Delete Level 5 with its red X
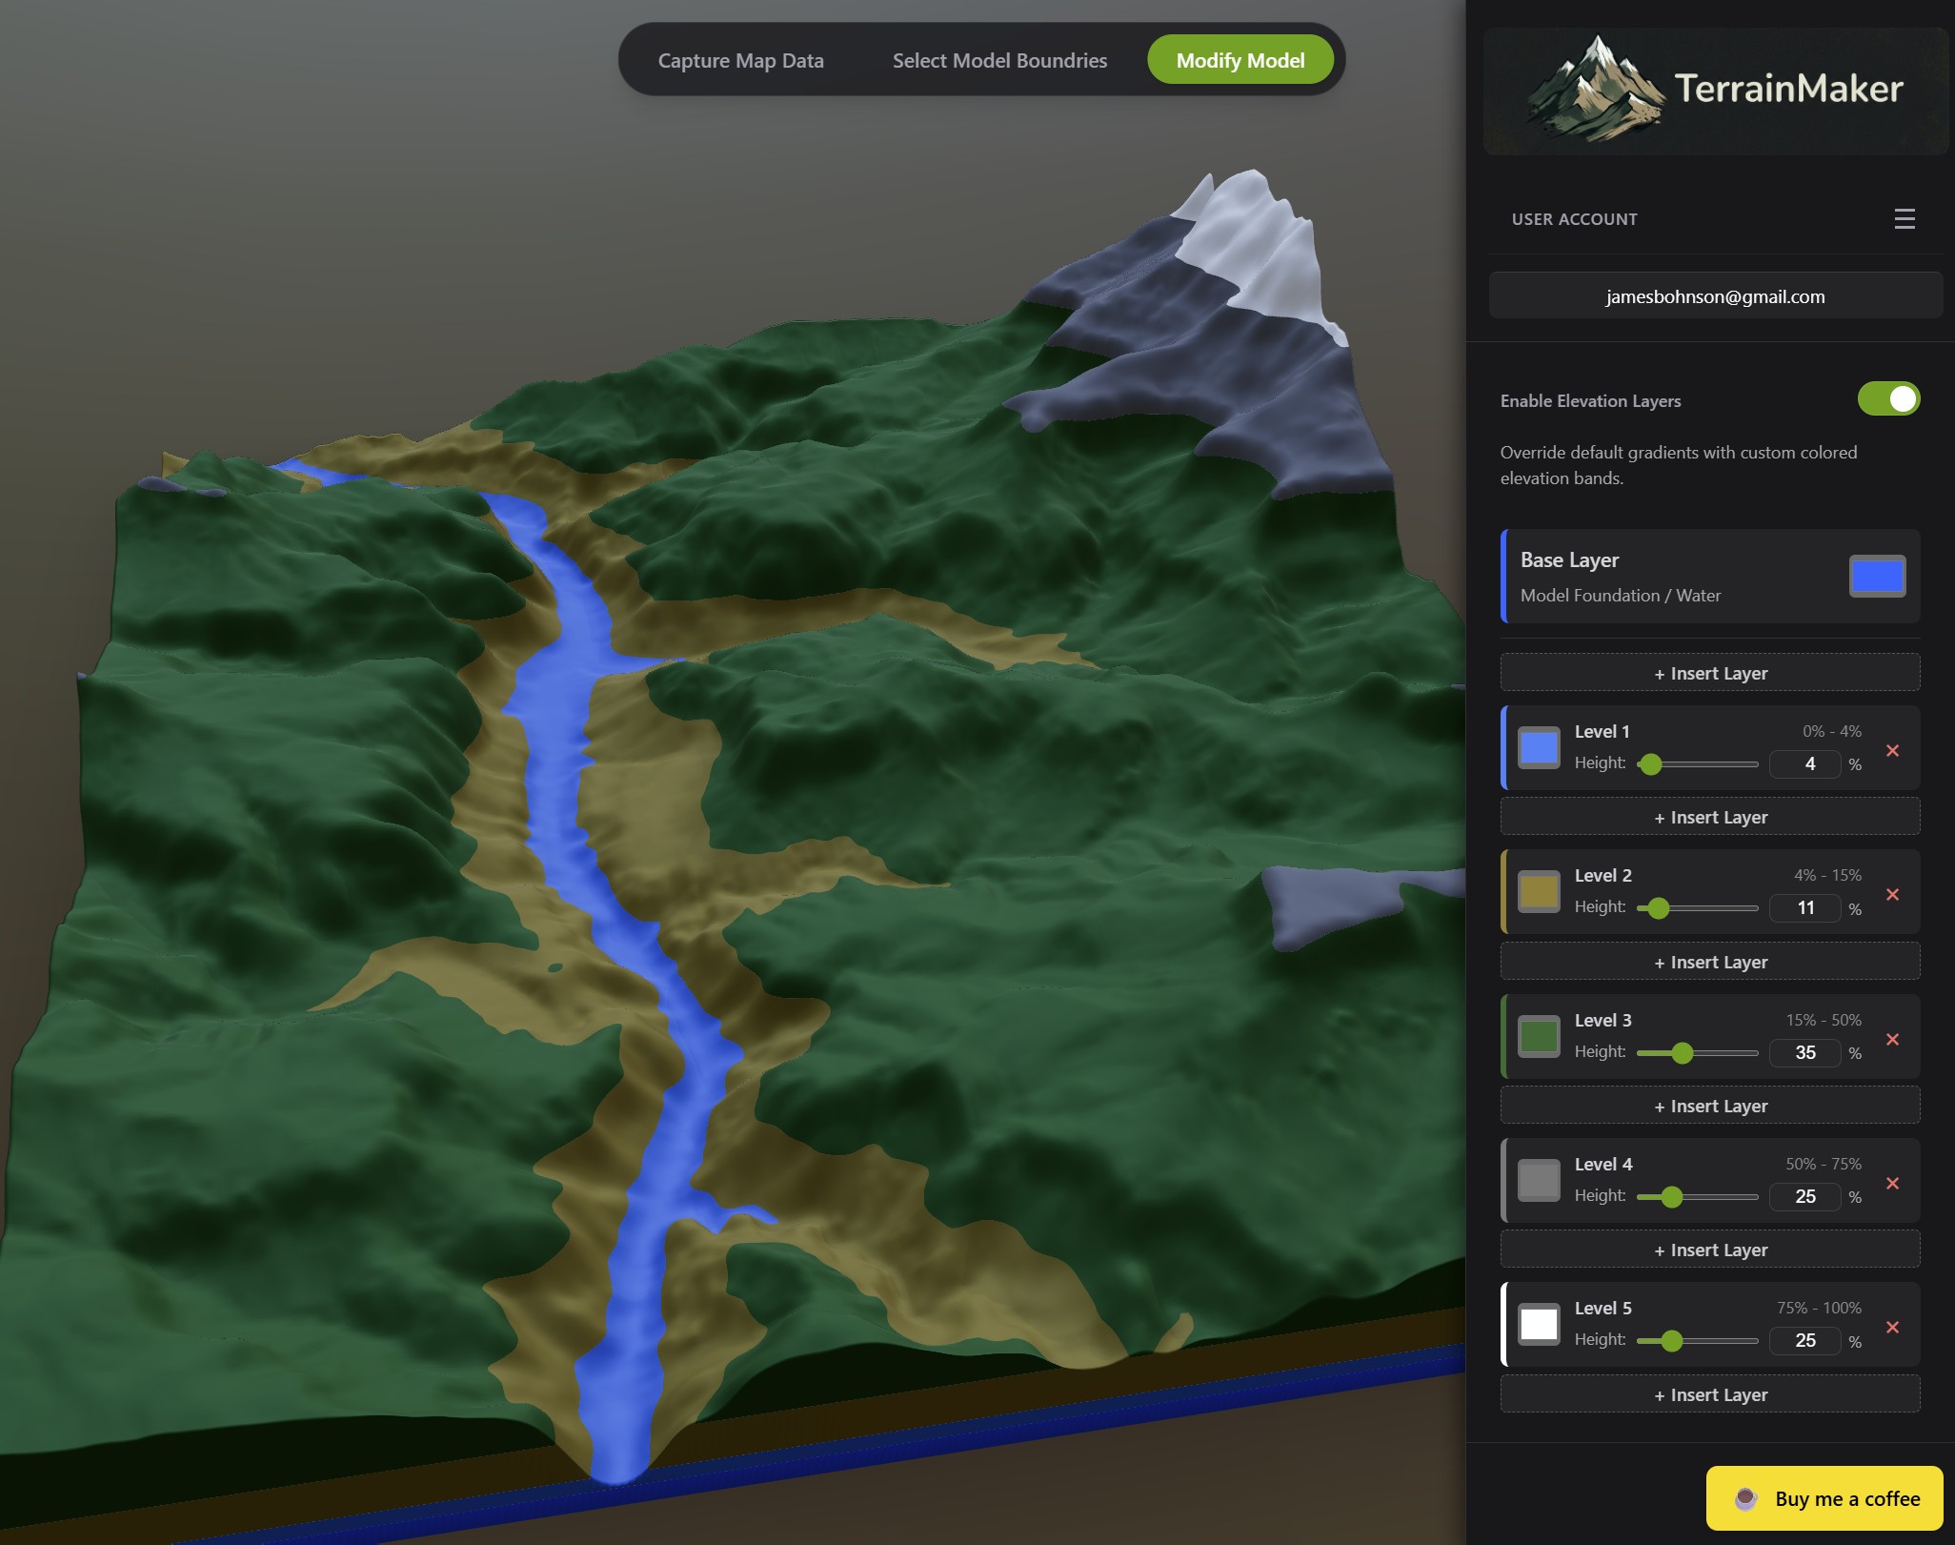The width and height of the screenshot is (1955, 1545). click(x=1892, y=1328)
